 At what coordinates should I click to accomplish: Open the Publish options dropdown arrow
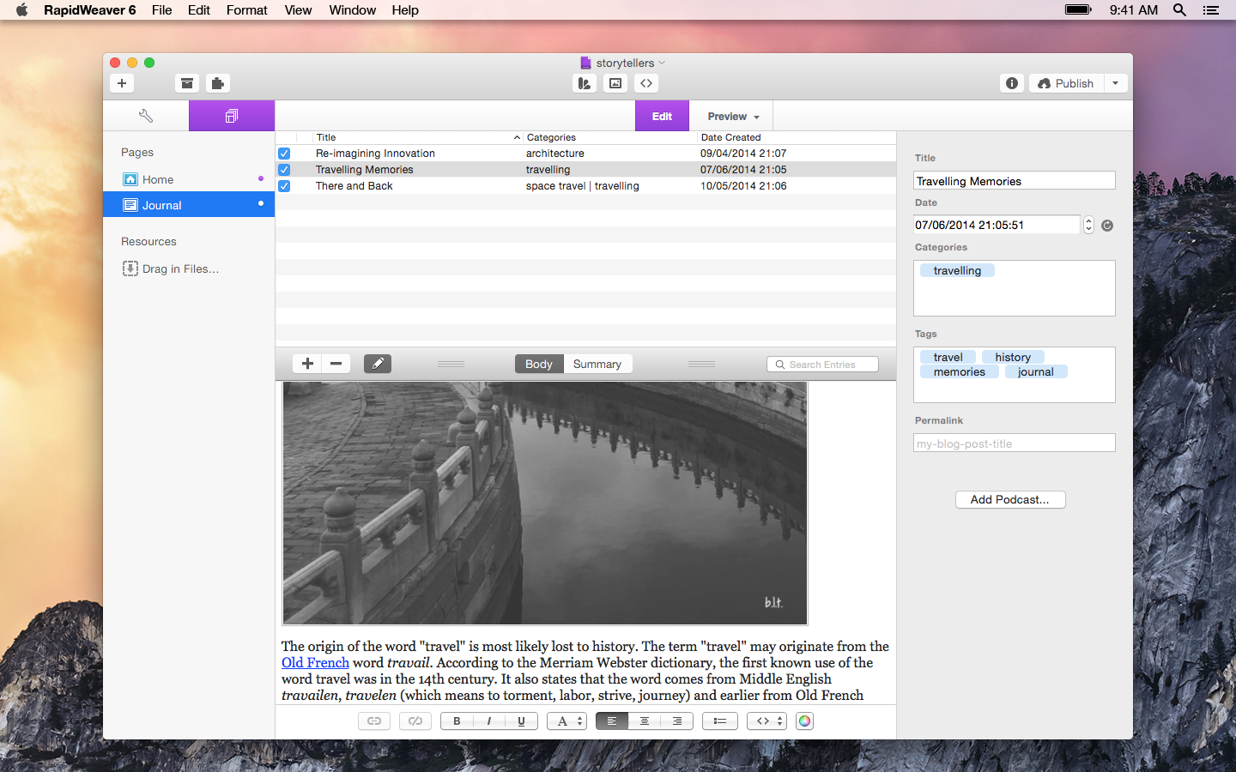click(1116, 83)
